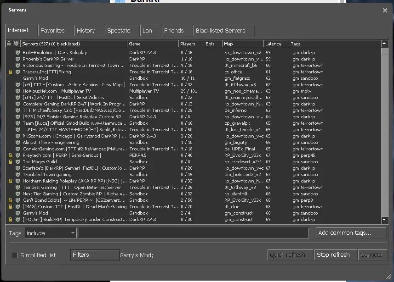The width and height of the screenshot is (394, 282).
Task: Click shield icon of Complete-Gaming DarkRP row
Action: (17, 104)
